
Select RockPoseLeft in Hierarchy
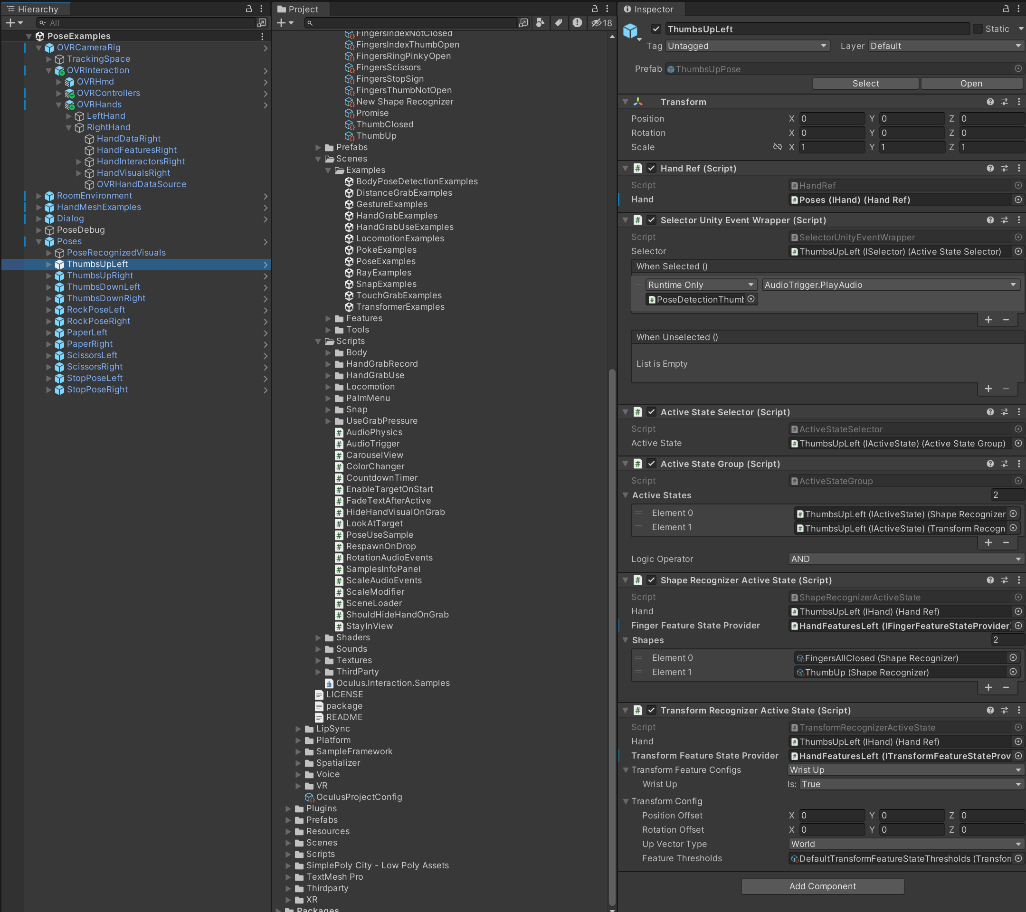(x=96, y=310)
